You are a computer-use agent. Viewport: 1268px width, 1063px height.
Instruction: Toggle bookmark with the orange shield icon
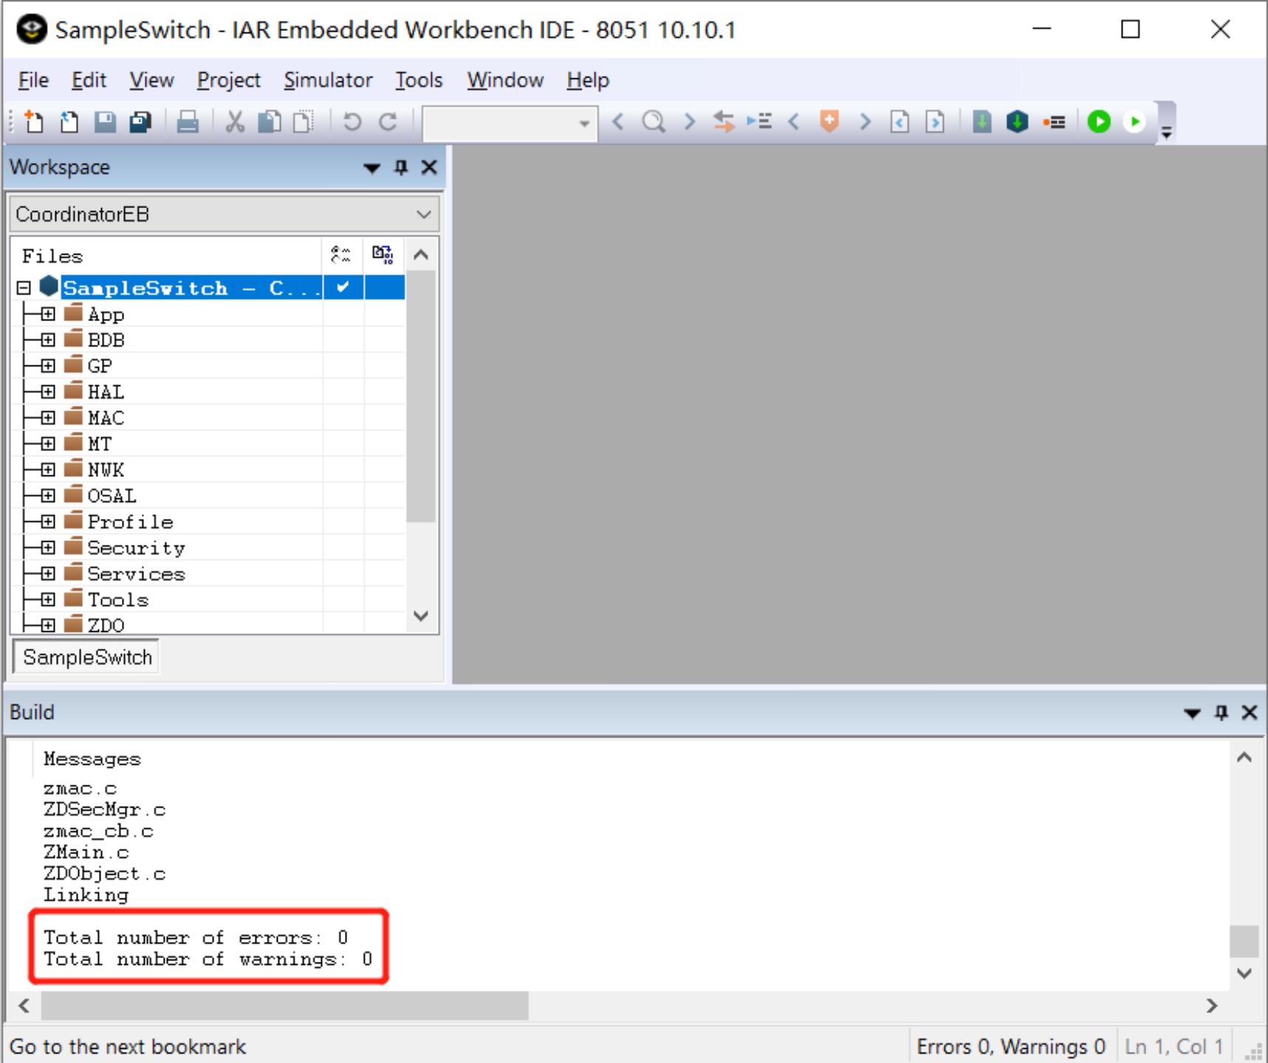tap(829, 121)
